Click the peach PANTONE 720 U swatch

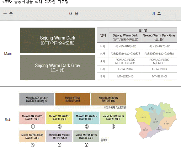pos(32,136)
